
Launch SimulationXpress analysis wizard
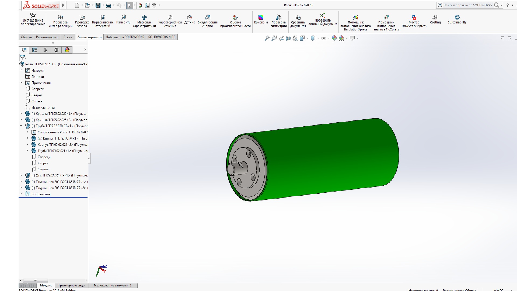click(x=355, y=23)
